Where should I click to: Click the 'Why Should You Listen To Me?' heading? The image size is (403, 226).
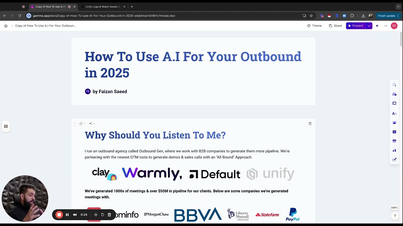[155, 135]
